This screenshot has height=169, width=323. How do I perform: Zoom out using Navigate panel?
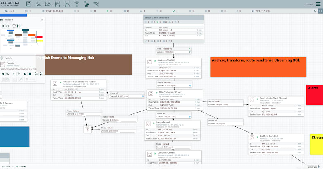7,26
